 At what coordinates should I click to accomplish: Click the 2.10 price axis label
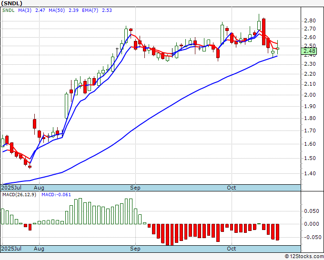[310, 84]
